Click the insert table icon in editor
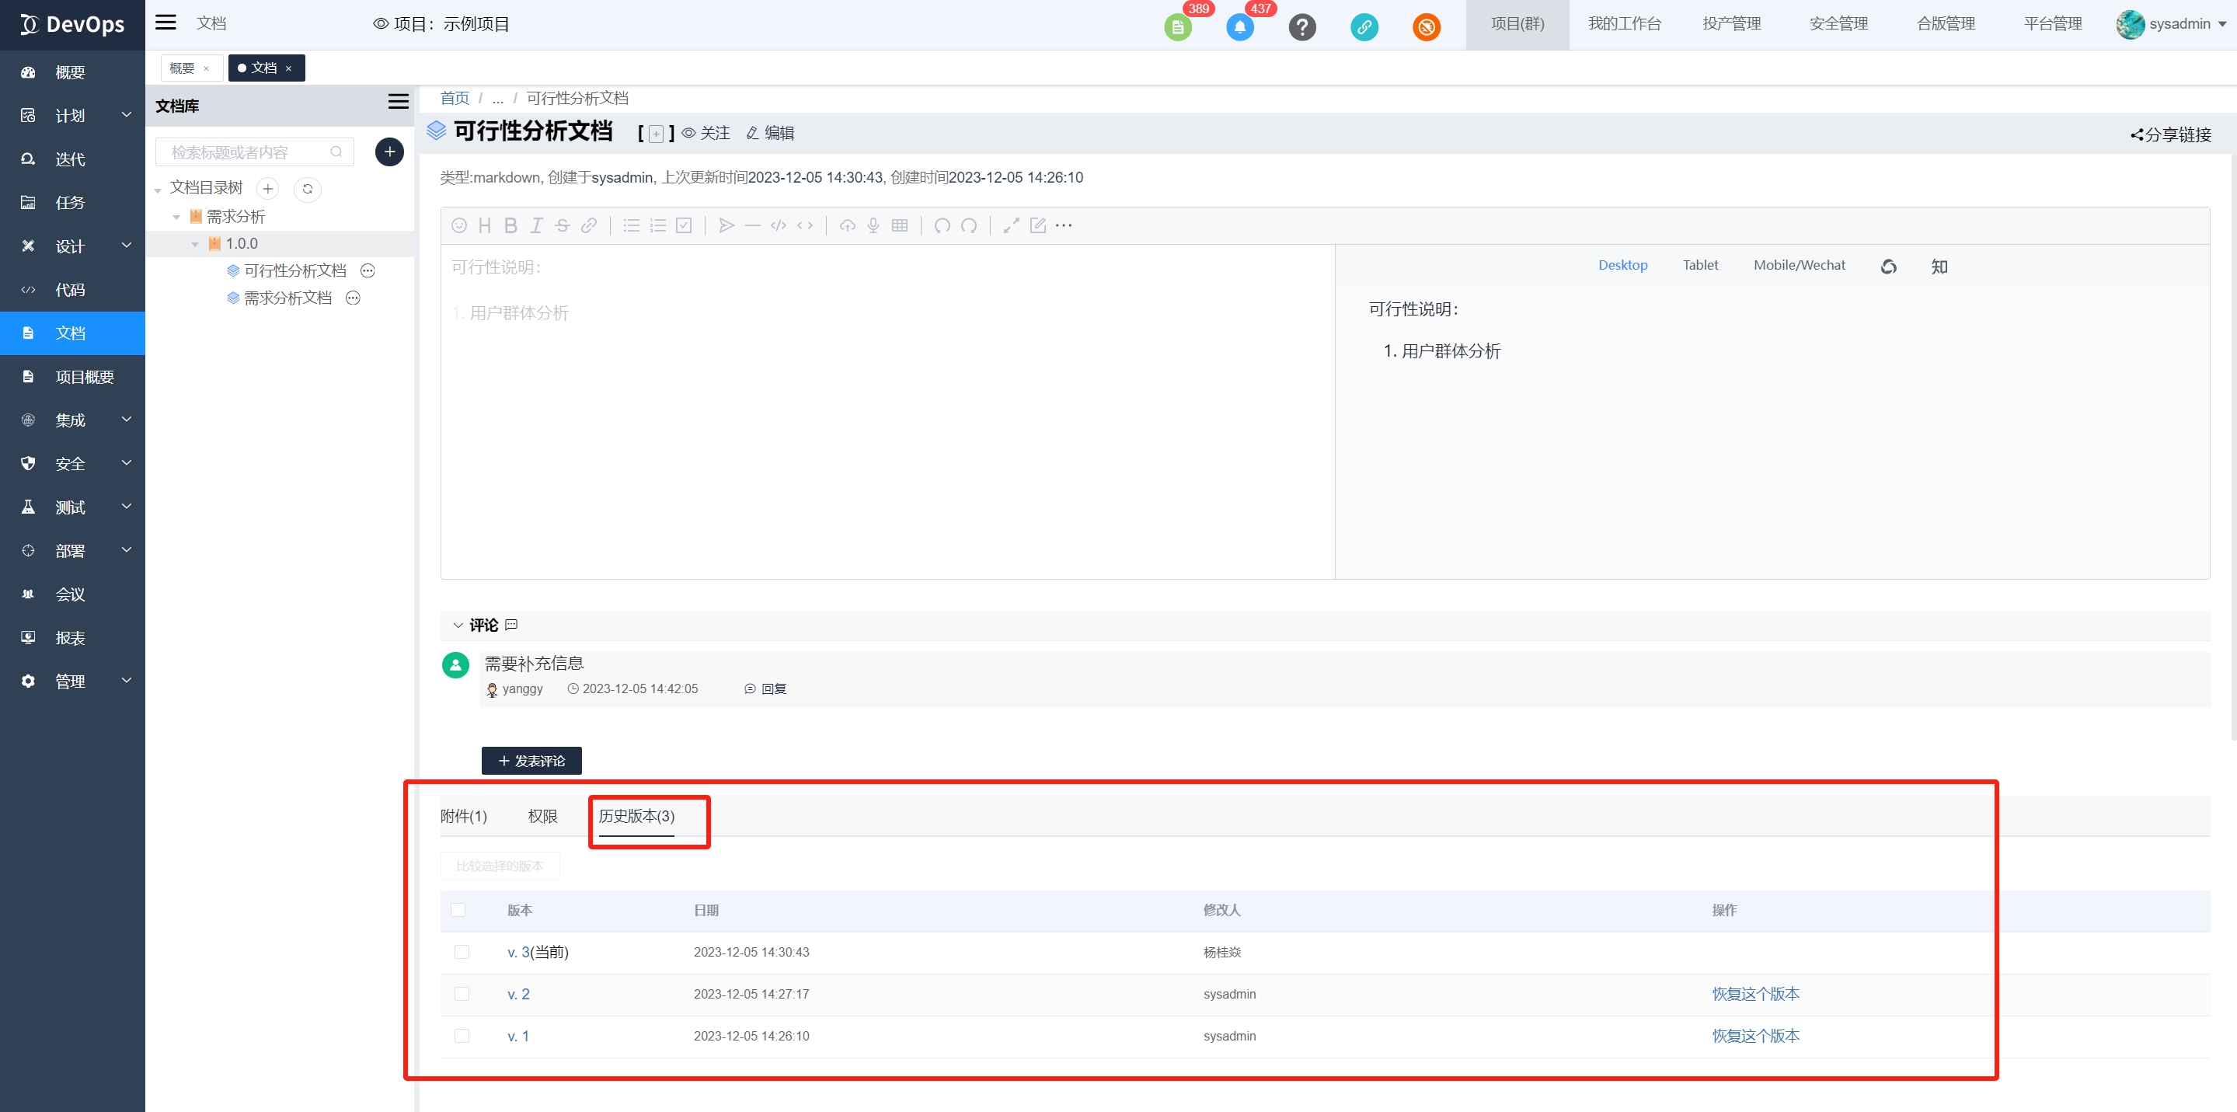The height and width of the screenshot is (1112, 2237). click(x=900, y=226)
